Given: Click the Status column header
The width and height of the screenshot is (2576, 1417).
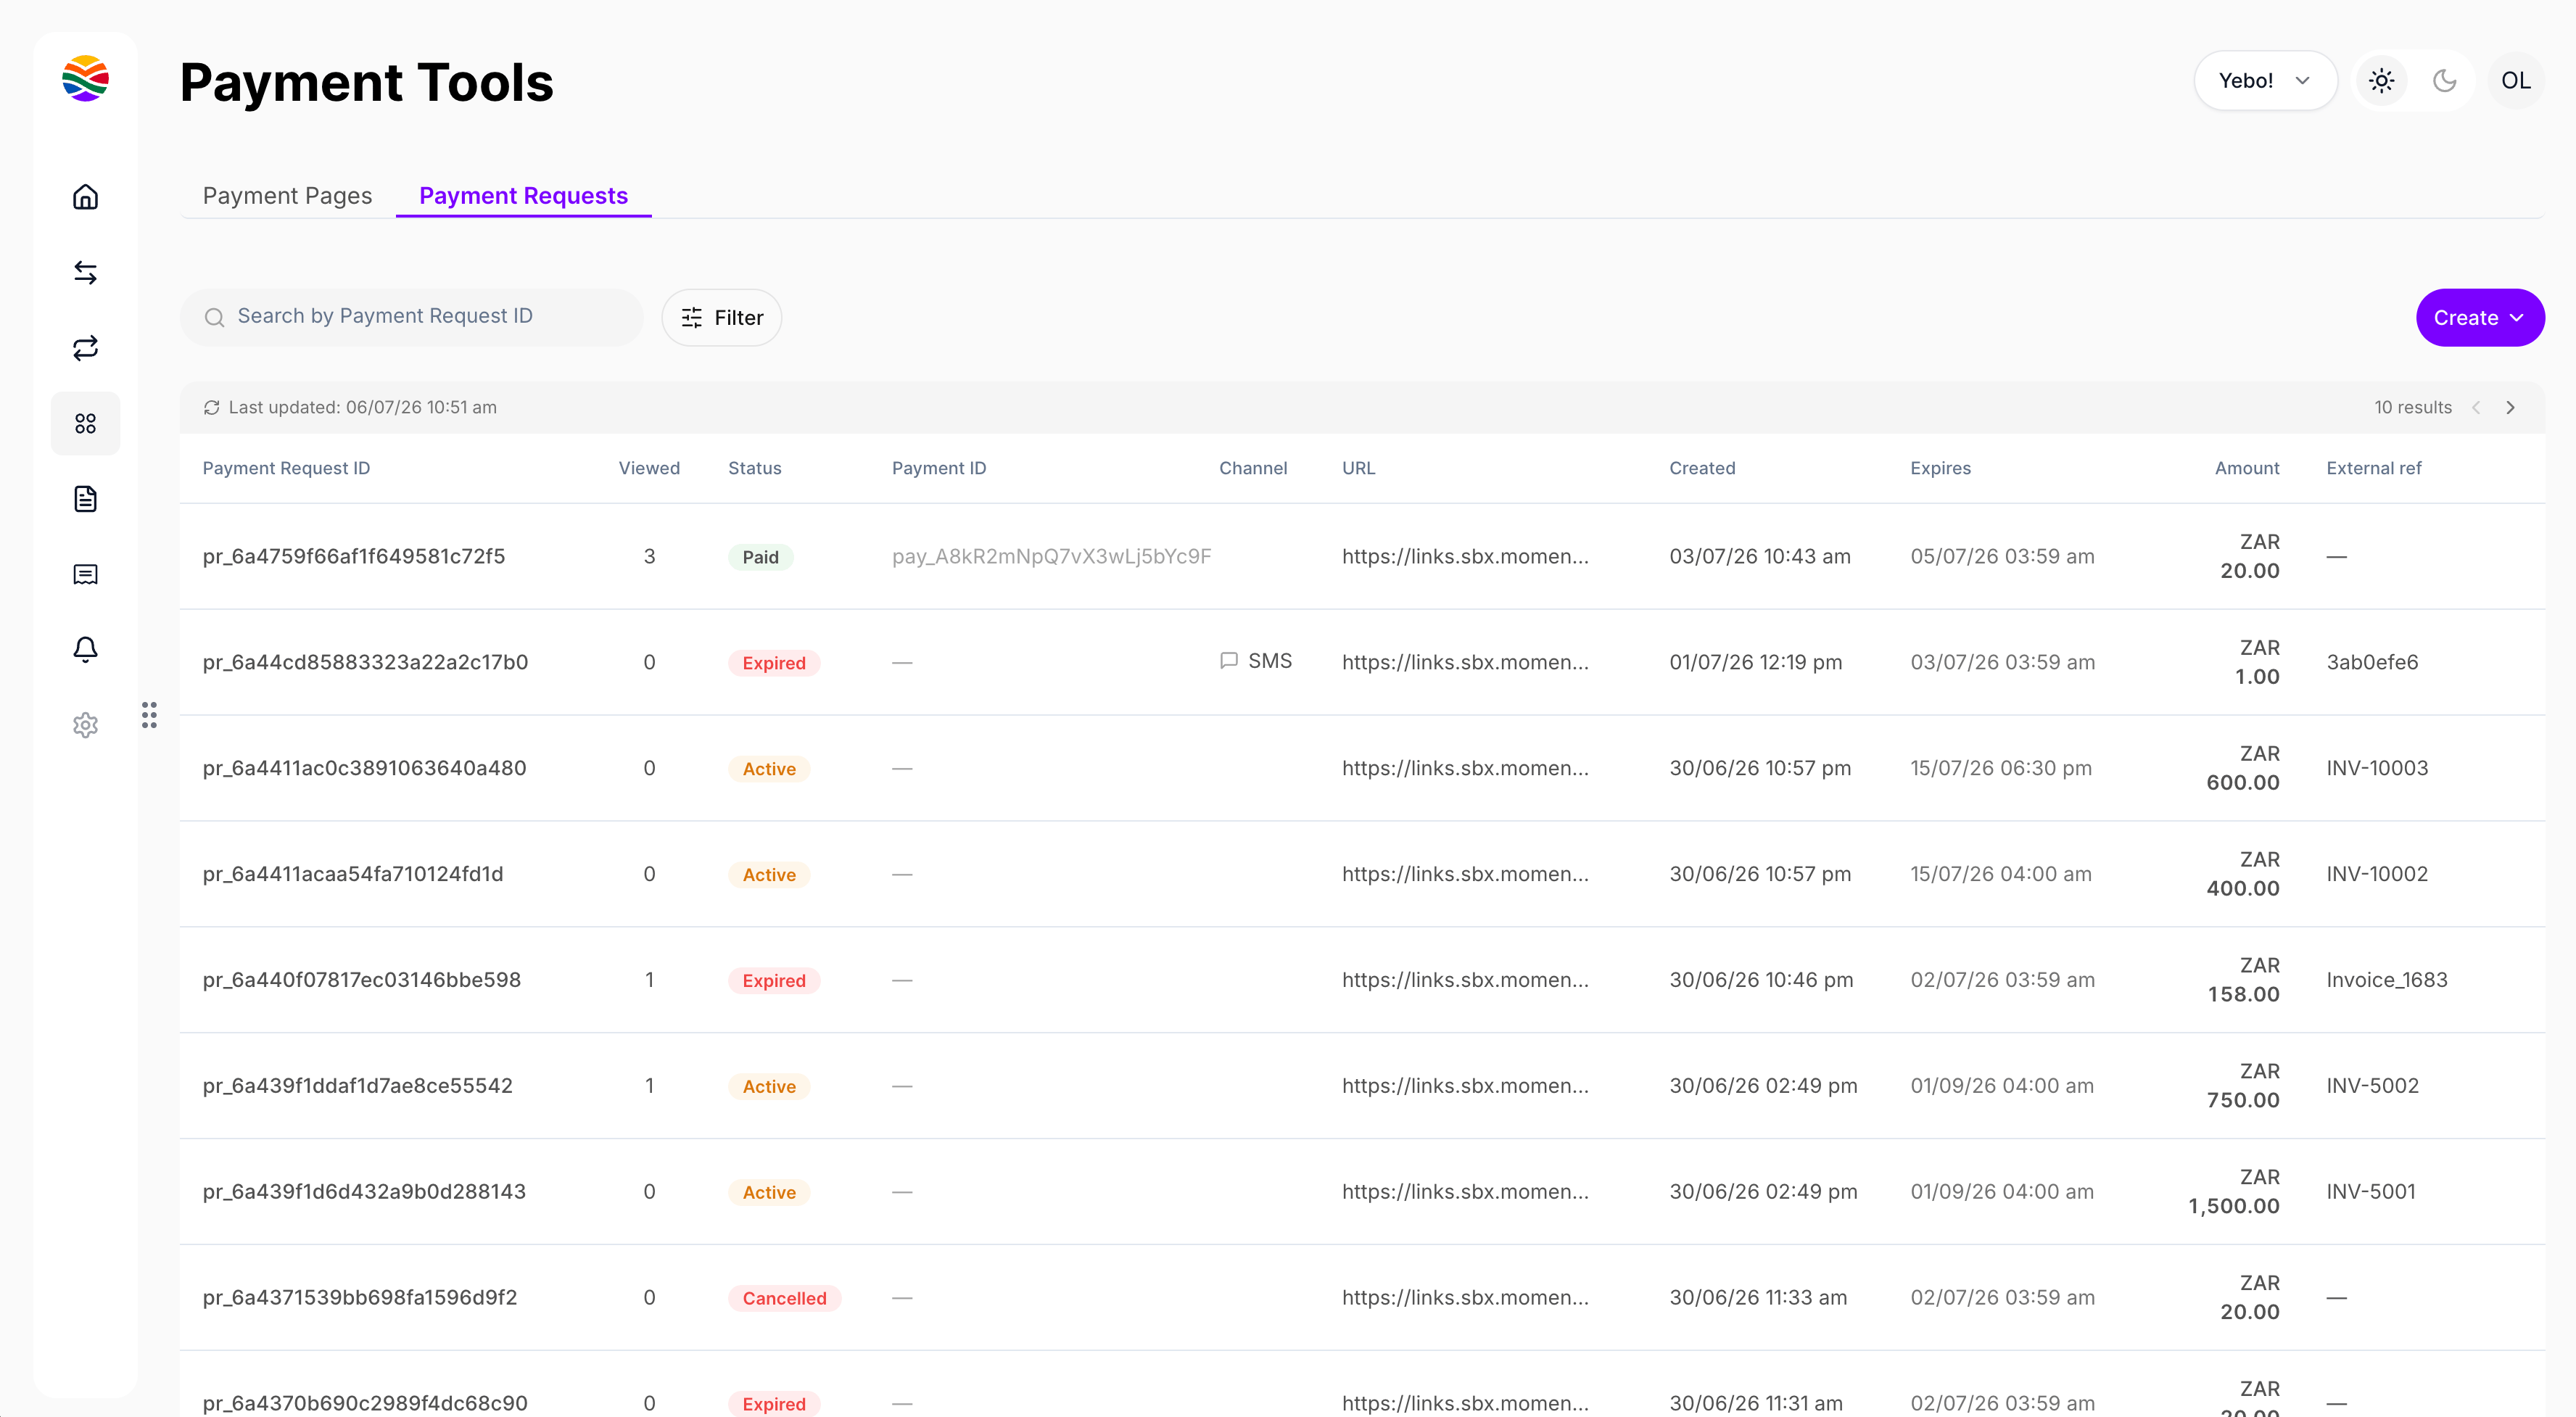Looking at the screenshot, I should click(x=755, y=468).
